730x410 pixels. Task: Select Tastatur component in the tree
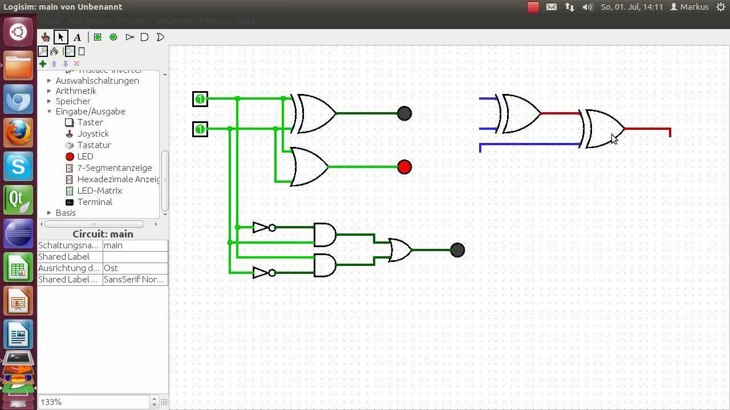tap(94, 145)
